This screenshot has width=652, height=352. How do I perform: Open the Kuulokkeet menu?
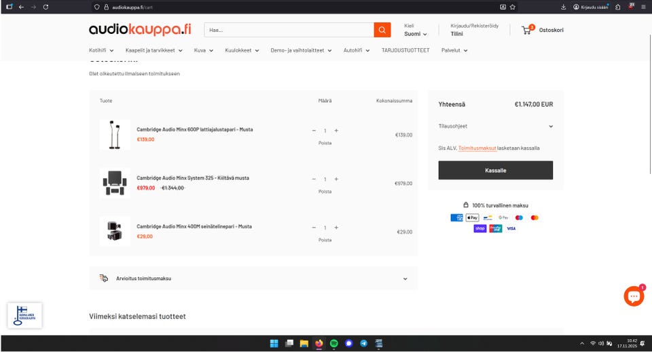[242, 50]
